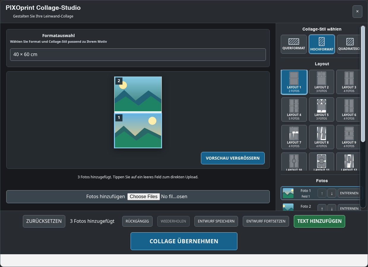Pick Layout 12 from the layout grid

point(348,162)
